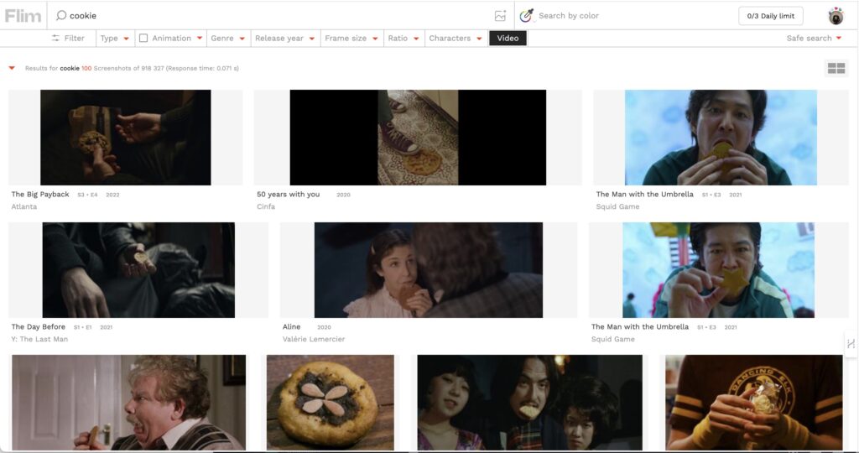
Task: Open the Frame size dropdown
Action: pyautogui.click(x=351, y=39)
